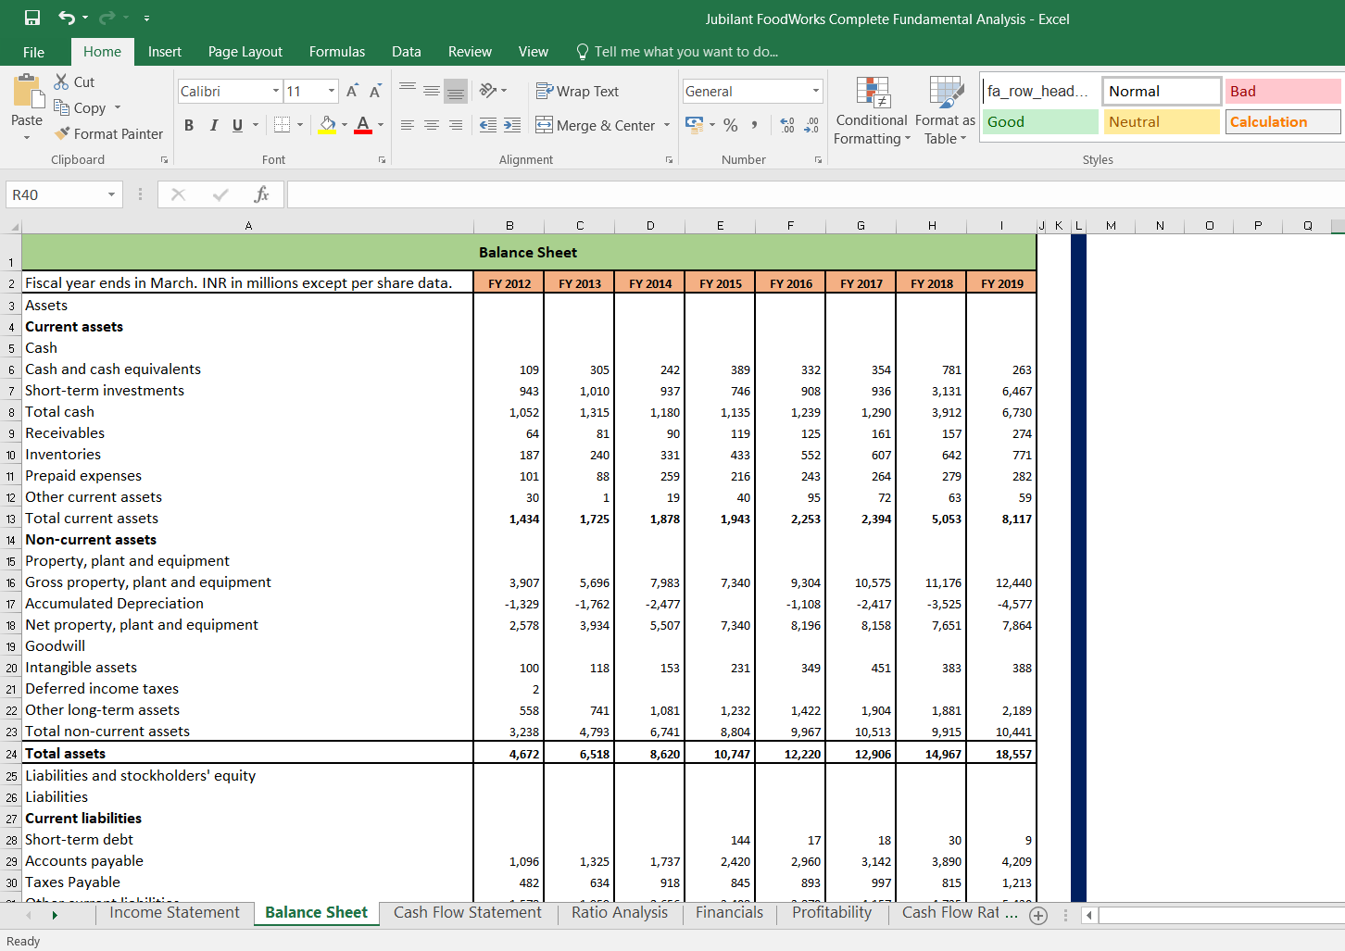The image size is (1345, 951).
Task: Apply the Calculation cell style
Action: 1283,121
